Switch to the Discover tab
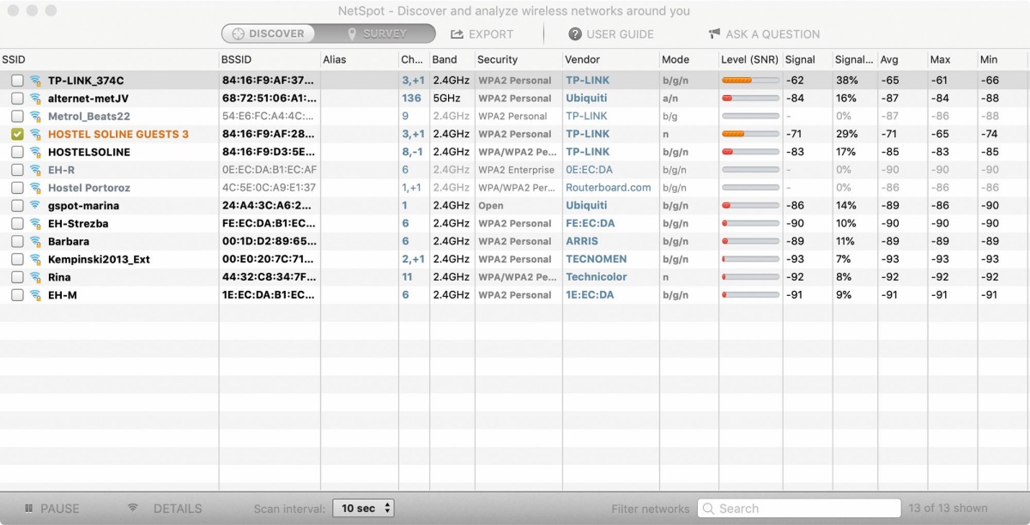 pos(268,34)
